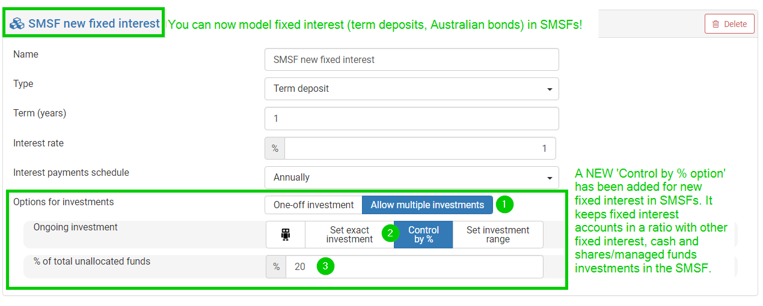
Task: Click the SMSF fixed interest cubes icon
Action: tap(17, 24)
